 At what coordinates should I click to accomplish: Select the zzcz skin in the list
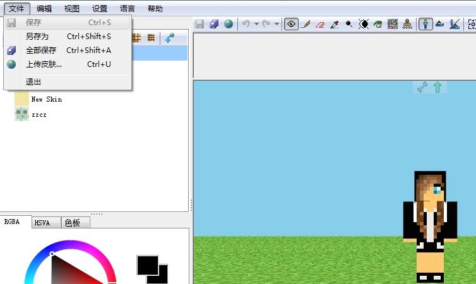39,115
